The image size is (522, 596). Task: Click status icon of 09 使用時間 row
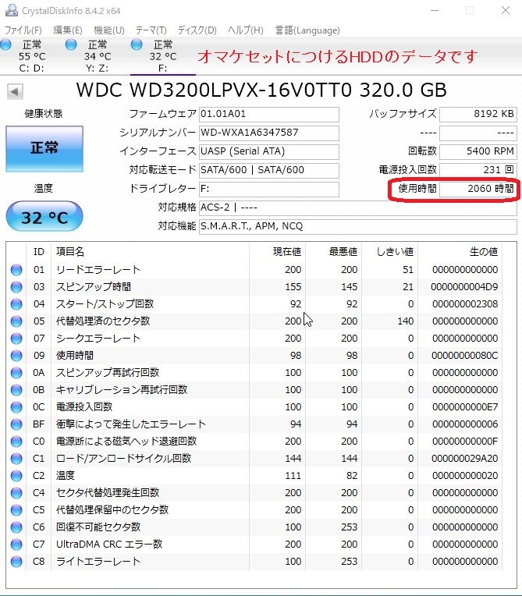click(x=16, y=356)
